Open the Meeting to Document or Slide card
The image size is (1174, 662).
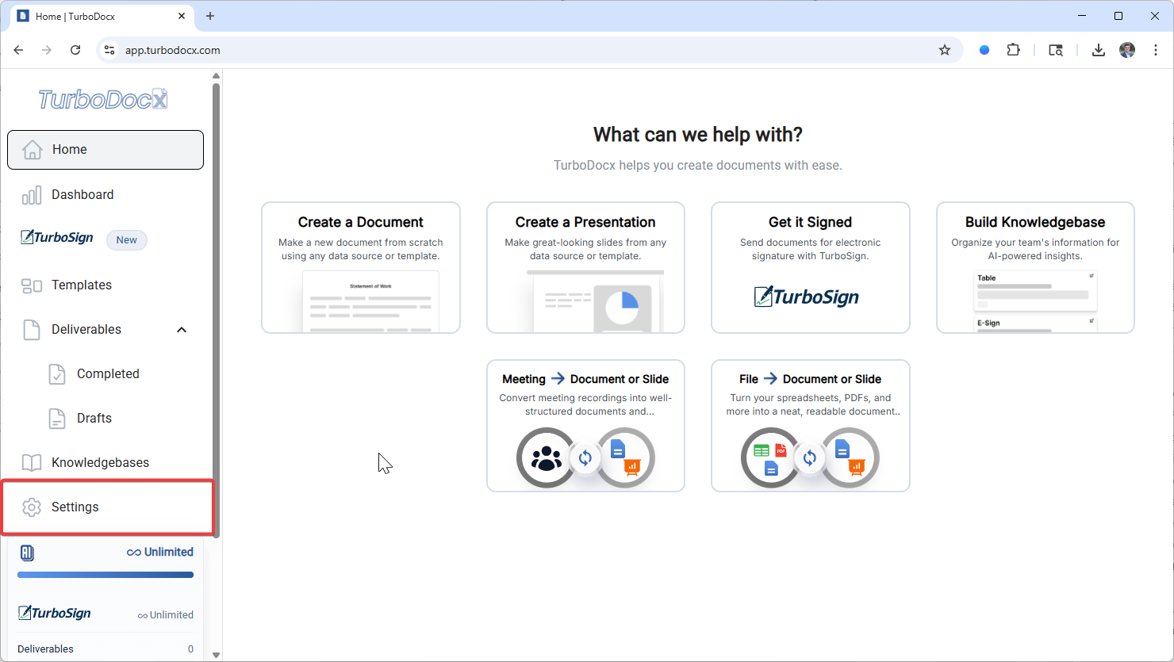pos(585,426)
